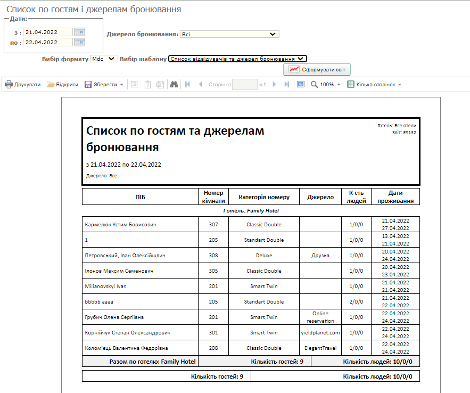Jump to last page with the last-page arrow
The image size is (470, 393).
pos(287,85)
